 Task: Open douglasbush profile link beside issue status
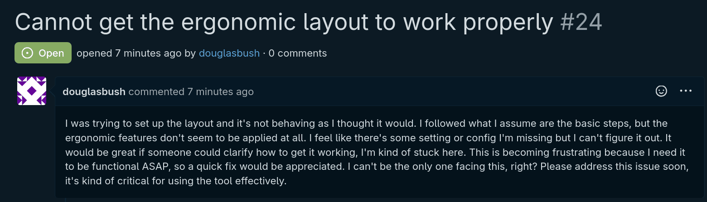(x=229, y=53)
